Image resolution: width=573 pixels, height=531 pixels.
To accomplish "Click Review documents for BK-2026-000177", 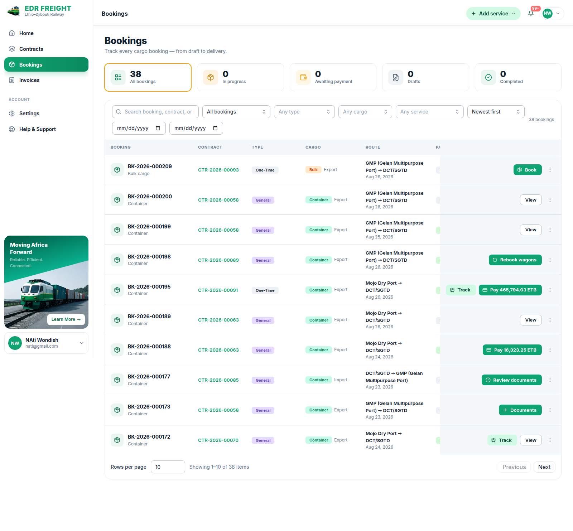I will 511,380.
